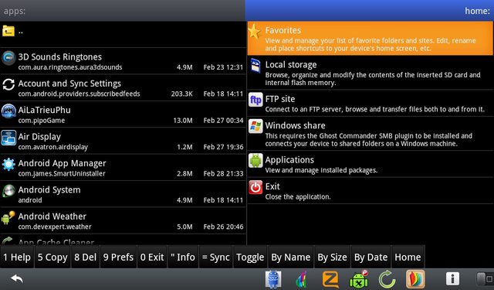Image resolution: width=494 pixels, height=290 pixels.
Task: Click the Home toolbar button
Action: click(408, 258)
